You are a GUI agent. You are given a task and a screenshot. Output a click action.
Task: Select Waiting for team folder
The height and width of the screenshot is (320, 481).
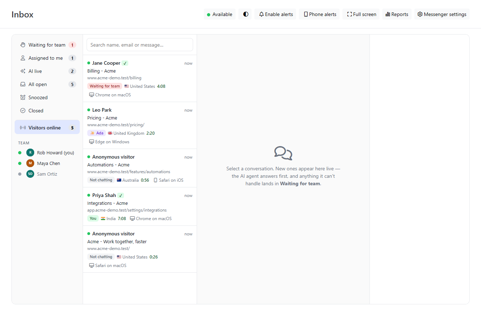[47, 45]
